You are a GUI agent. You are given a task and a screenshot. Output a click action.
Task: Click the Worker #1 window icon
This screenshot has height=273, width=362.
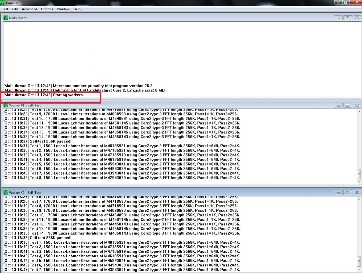click(x=6, y=105)
